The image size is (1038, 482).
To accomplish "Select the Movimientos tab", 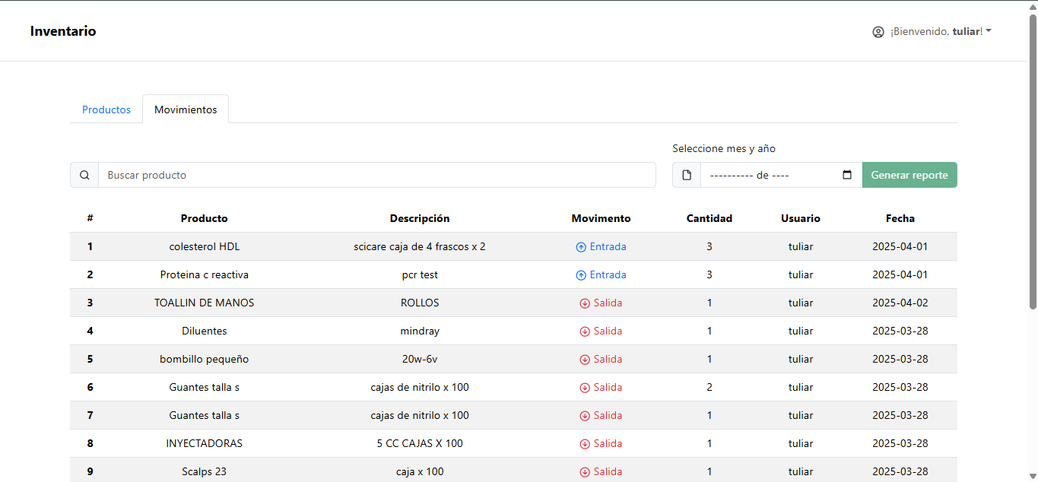I will tap(186, 109).
